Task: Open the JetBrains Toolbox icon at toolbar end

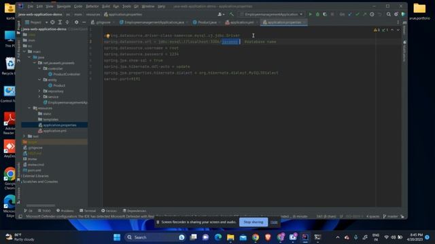Action: pos(403,14)
